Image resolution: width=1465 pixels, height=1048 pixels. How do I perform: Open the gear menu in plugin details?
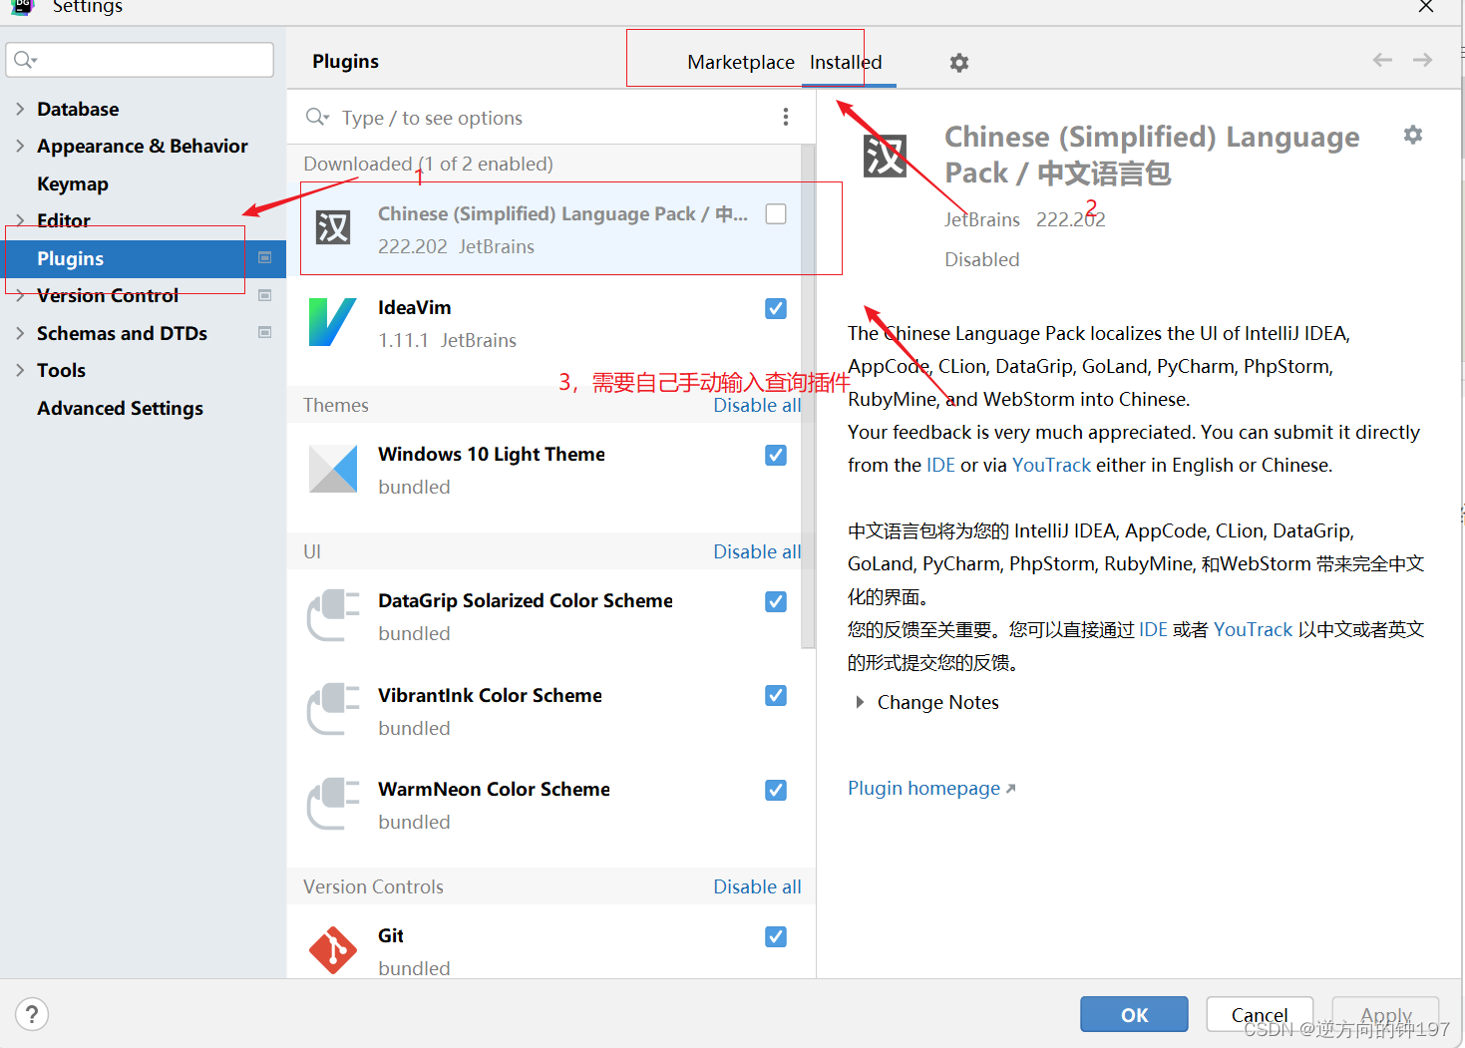1413,135
